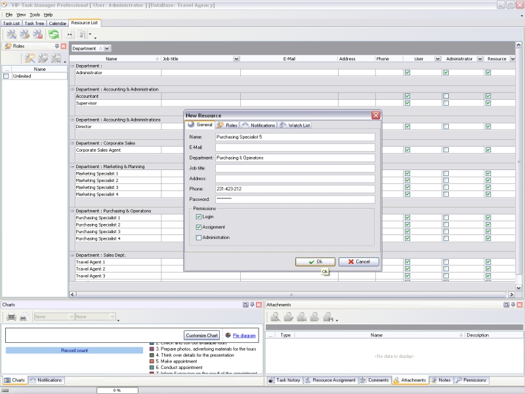The width and height of the screenshot is (525, 394).
Task: Click the column chooser toolbar icon
Action: pyautogui.click(x=83, y=34)
